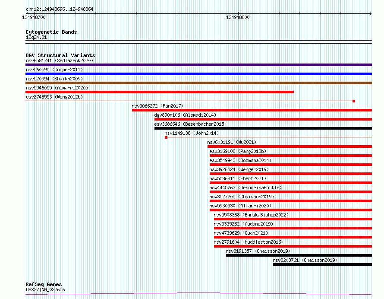Open nsv5508368 (ByrskaBishop2022) entry
This screenshot has height=299, width=384.
(x=251, y=215)
